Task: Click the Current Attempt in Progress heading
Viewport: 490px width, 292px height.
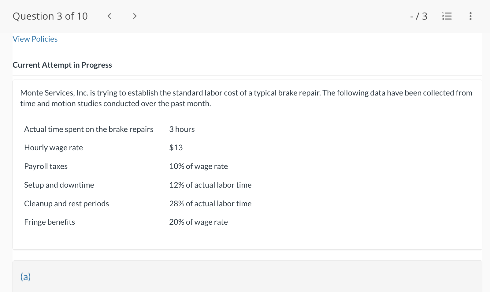Action: [x=62, y=65]
